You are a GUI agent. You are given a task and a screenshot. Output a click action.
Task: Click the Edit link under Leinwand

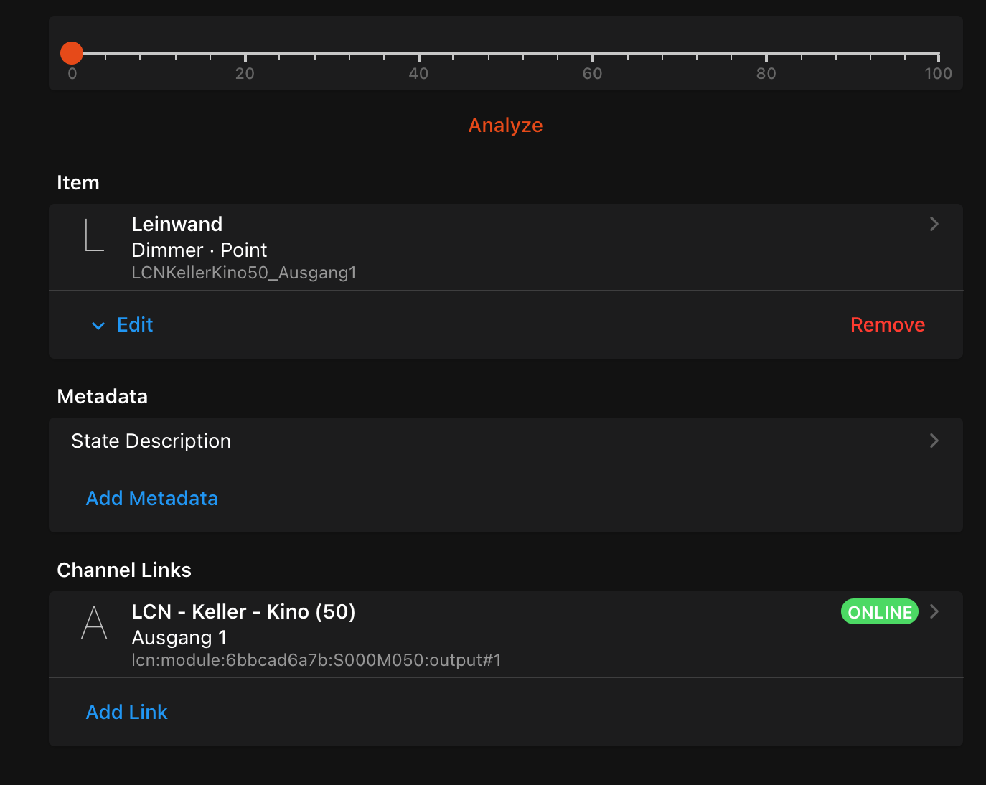135,325
